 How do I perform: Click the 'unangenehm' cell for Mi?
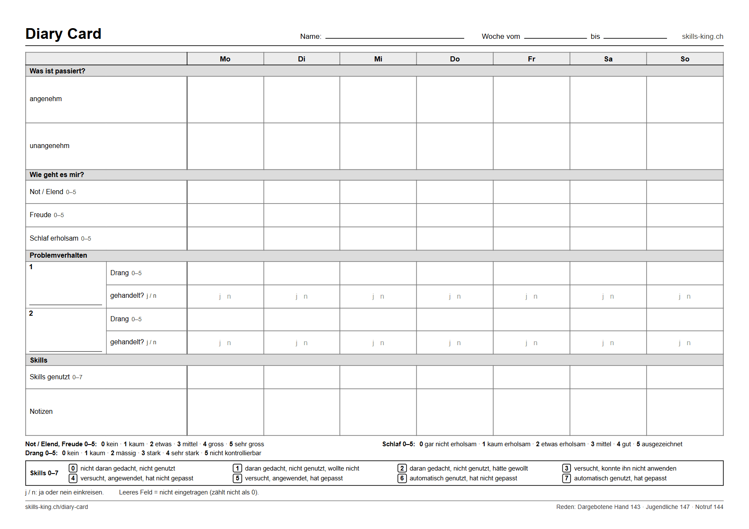[x=378, y=146]
